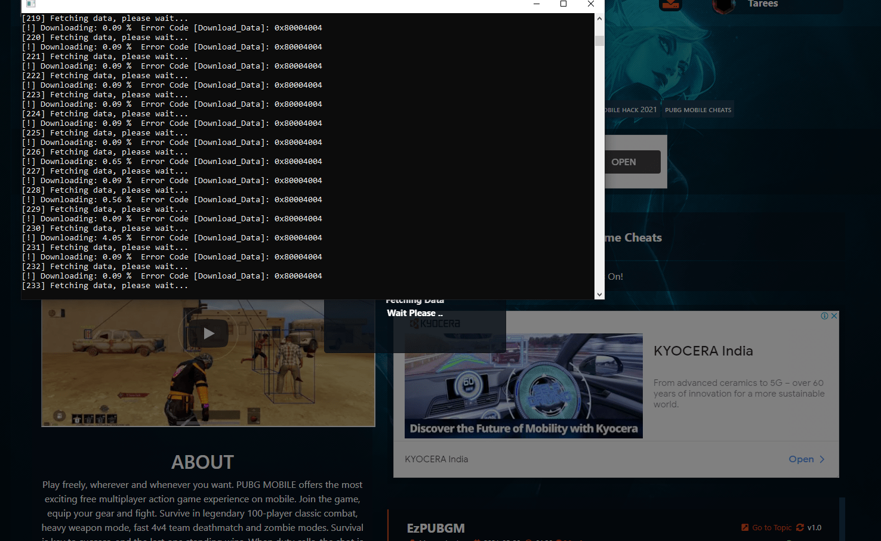Click the Kyocera car ad image
Viewport: 881px width, 541px height.
tap(523, 385)
